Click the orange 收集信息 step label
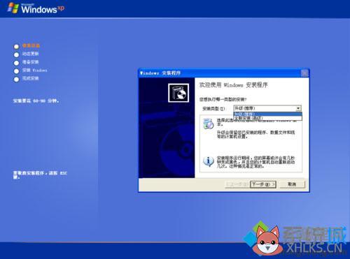Screen dimensions: 350x259 tap(31, 45)
